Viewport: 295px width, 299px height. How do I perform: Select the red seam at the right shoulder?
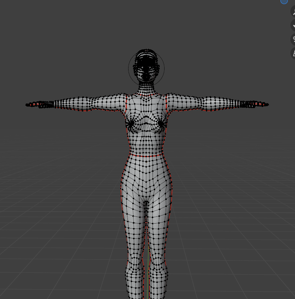coord(166,102)
